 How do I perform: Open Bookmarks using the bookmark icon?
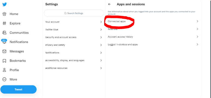click(4, 61)
